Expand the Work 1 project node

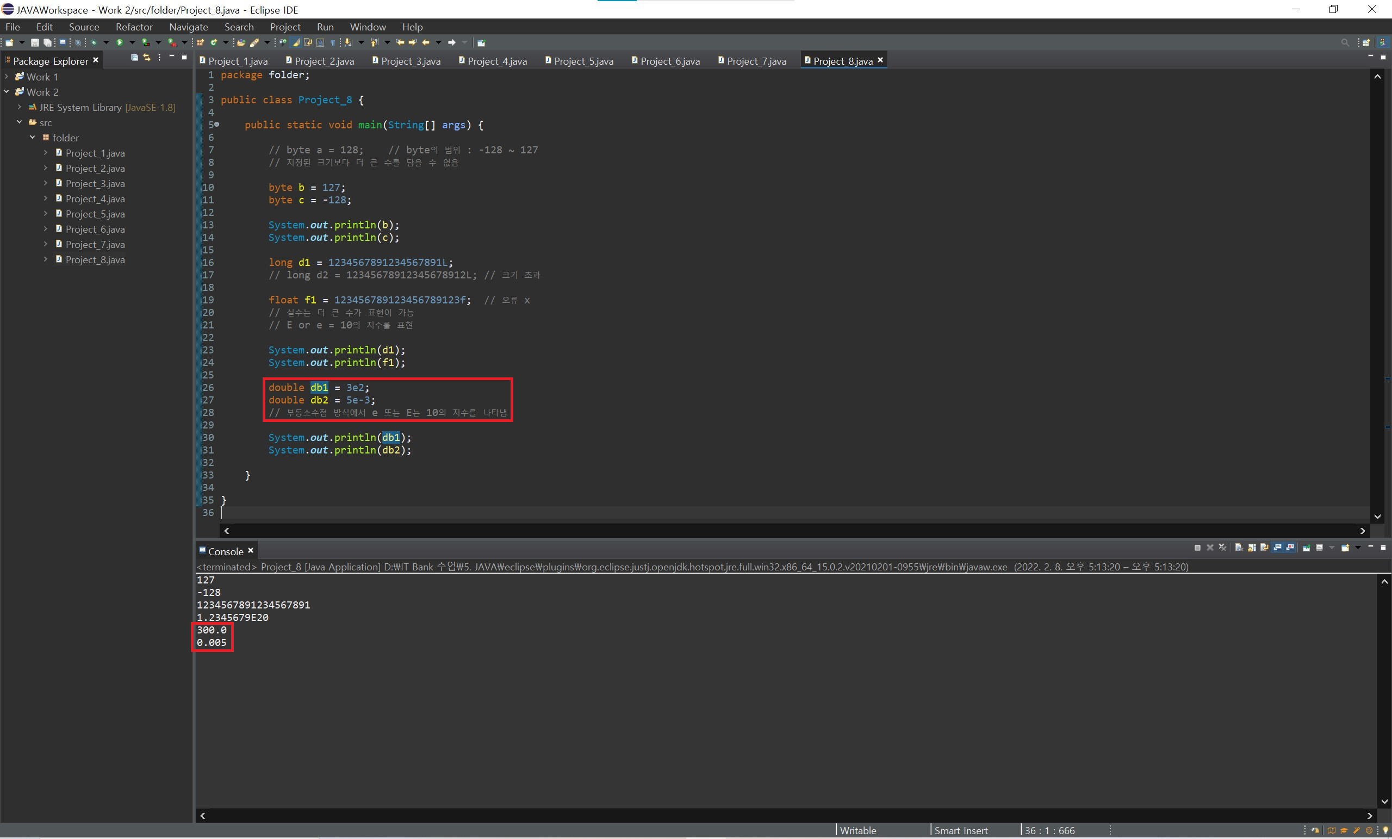coord(6,76)
